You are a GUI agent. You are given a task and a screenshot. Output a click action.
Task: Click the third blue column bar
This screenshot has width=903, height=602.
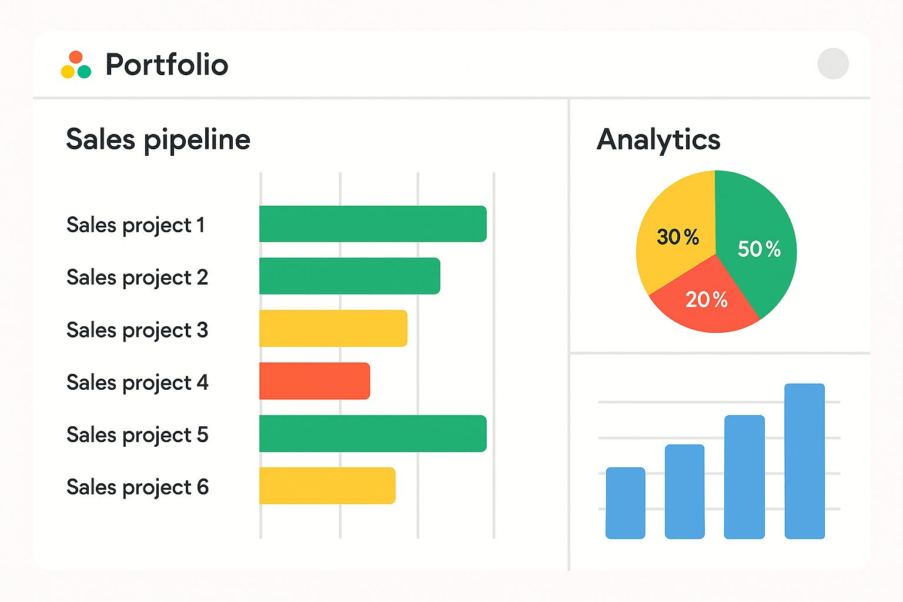click(744, 477)
